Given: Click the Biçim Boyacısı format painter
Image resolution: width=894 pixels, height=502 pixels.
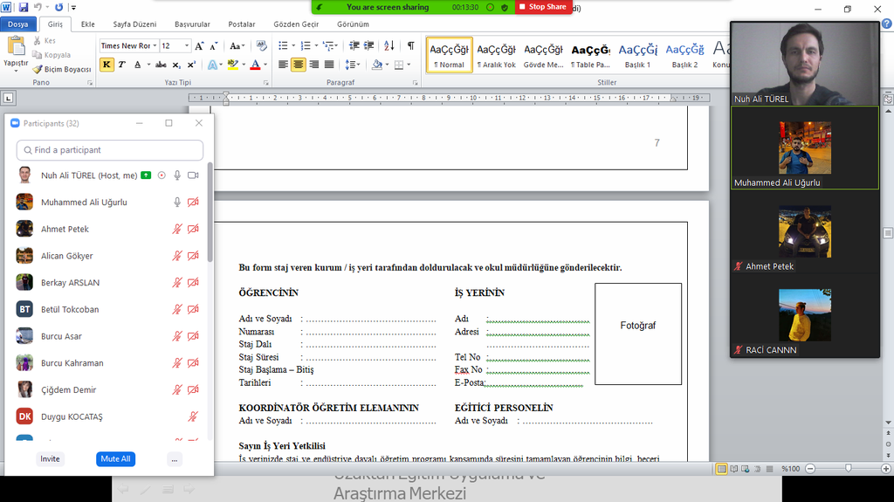Looking at the screenshot, I should tap(62, 69).
